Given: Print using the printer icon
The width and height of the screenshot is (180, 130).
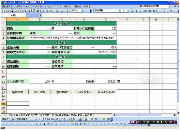Looking at the screenshot, I should point(25,11).
